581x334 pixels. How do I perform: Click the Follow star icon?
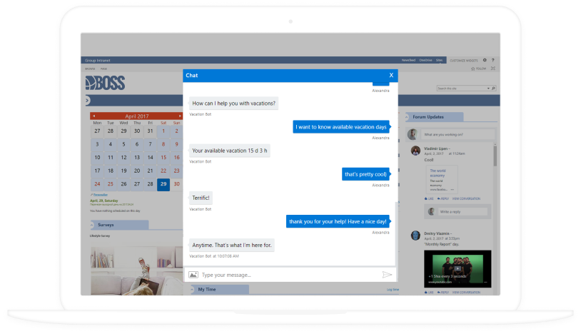coord(473,69)
